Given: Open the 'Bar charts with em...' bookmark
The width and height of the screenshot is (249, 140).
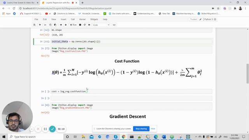Looking at the screenshot, I should [120, 14].
